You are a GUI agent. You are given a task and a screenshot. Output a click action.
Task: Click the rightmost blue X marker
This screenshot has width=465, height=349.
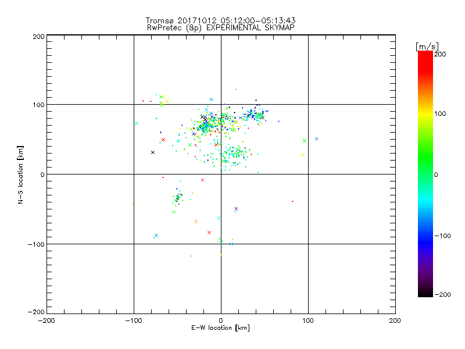click(316, 138)
